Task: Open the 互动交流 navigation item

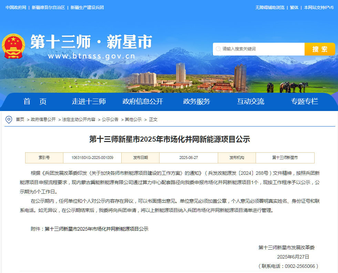Action: (250, 101)
